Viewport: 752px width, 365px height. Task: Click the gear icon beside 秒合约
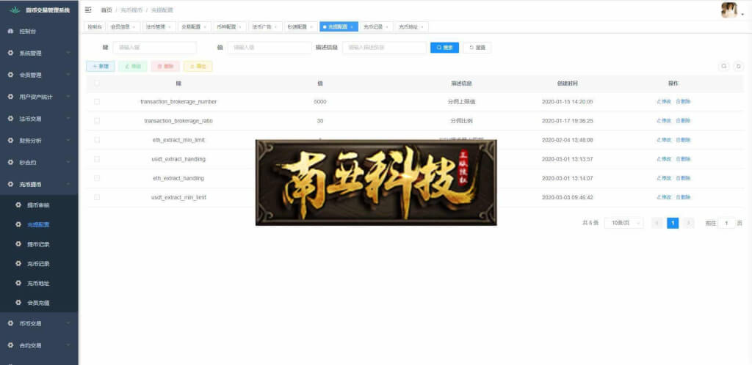click(10, 162)
